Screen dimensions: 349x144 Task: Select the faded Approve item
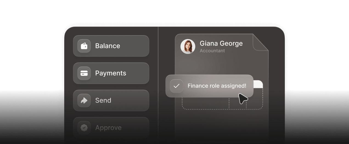[x=111, y=128]
